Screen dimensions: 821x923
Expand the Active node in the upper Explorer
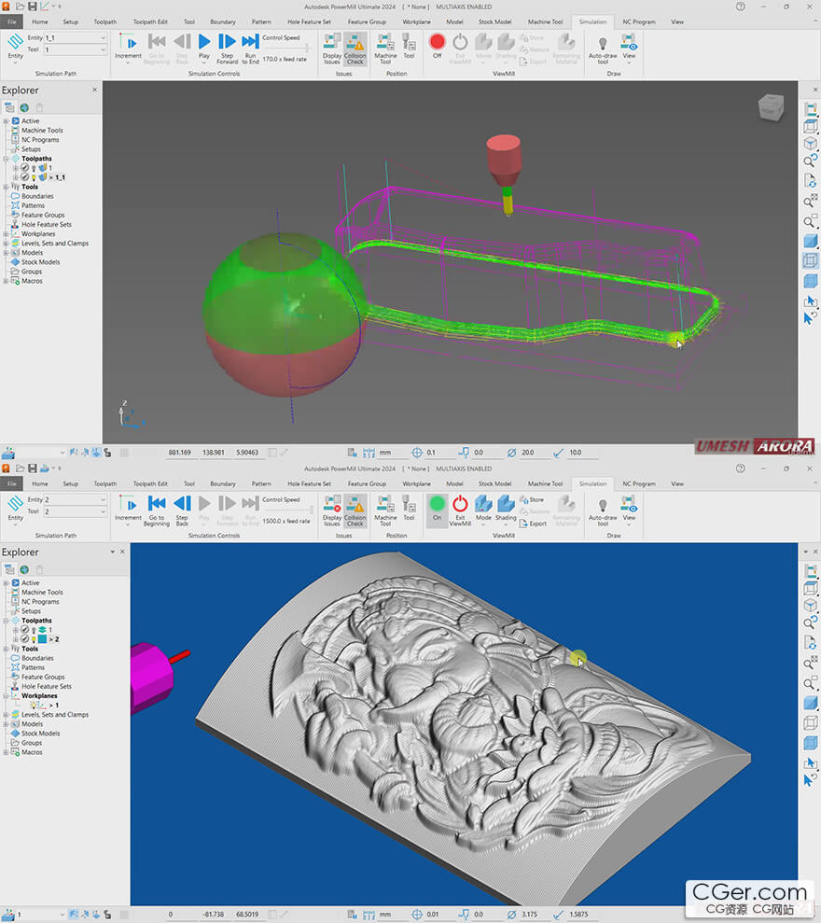(6, 120)
